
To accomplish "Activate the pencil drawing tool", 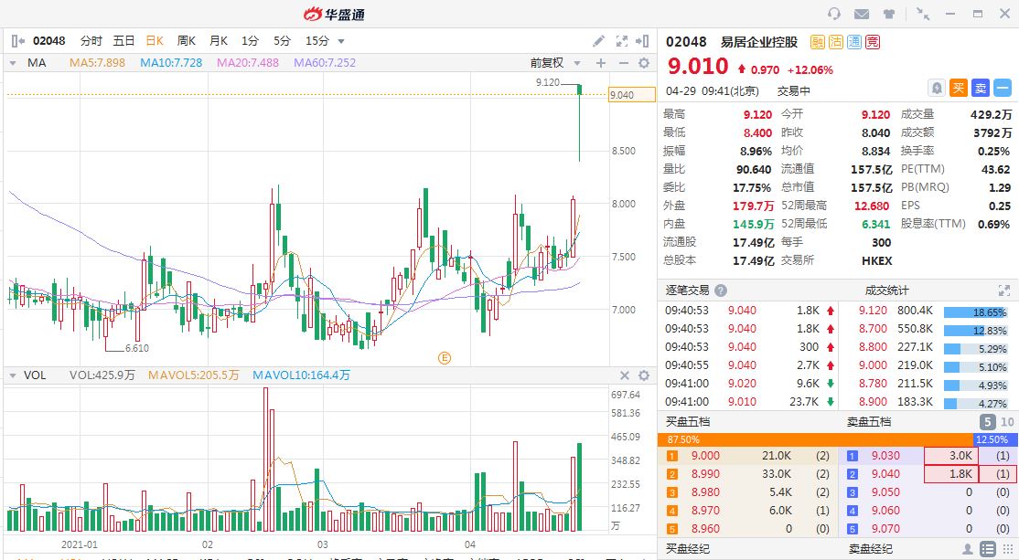I will tap(598, 41).
